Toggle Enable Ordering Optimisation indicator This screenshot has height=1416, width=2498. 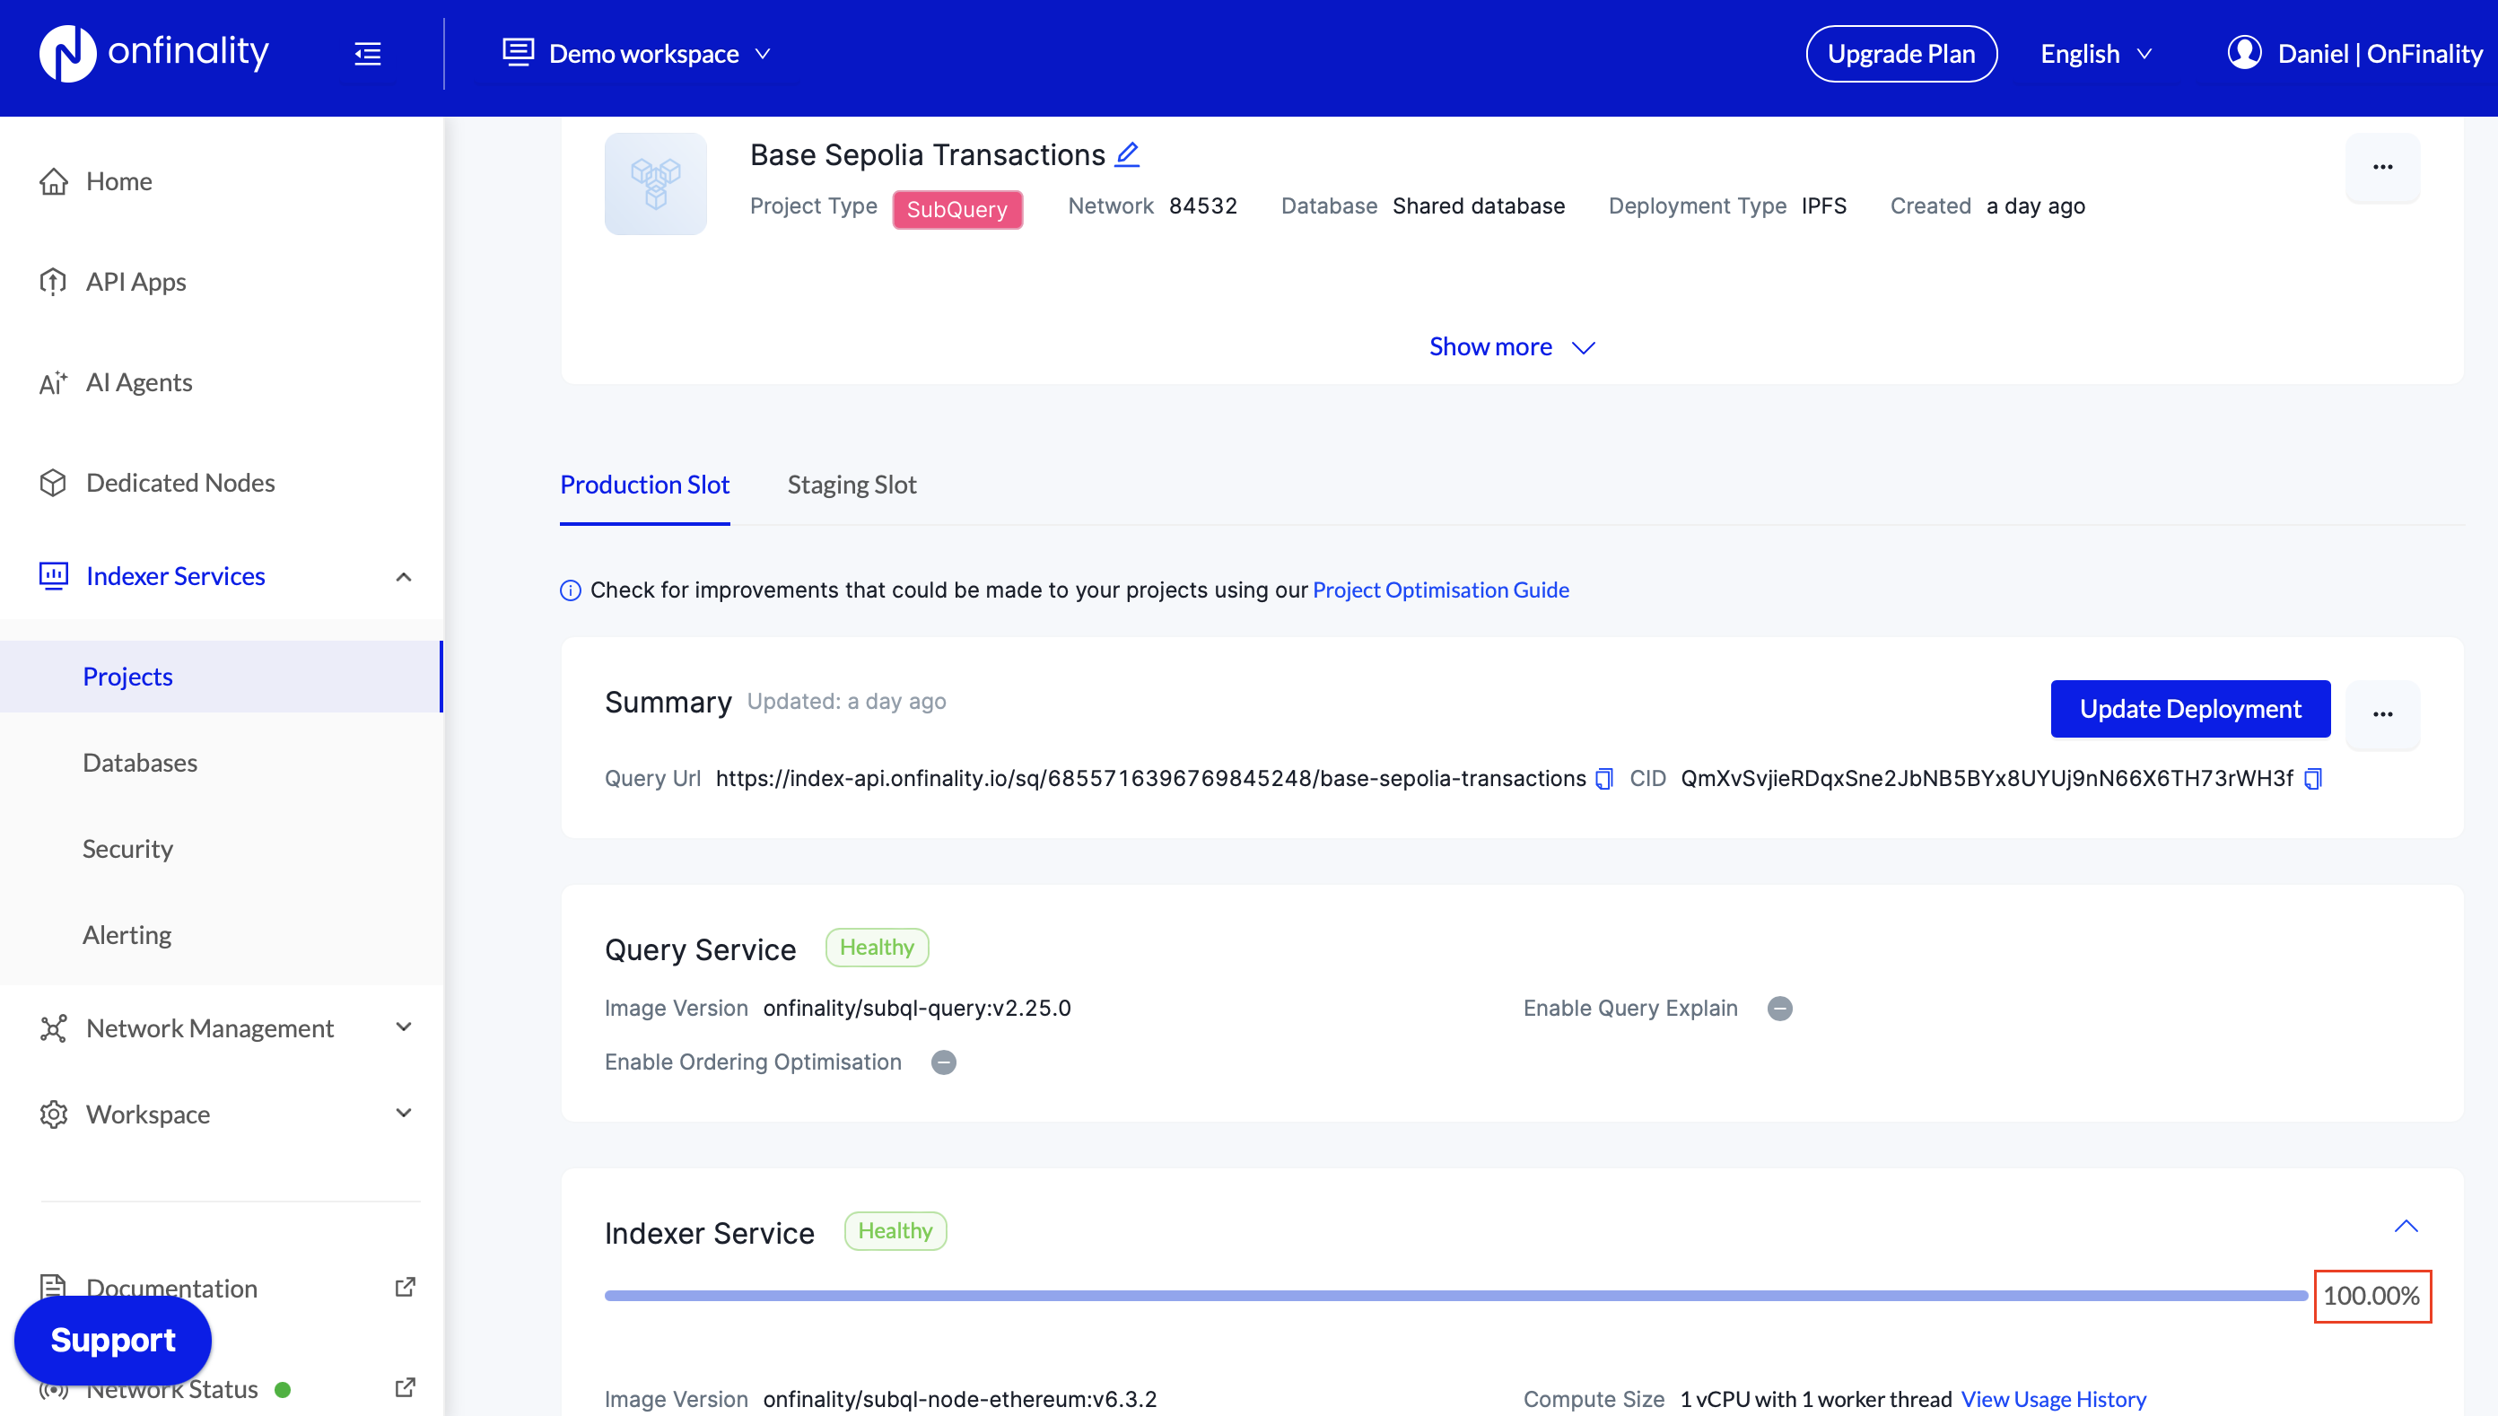[943, 1062]
